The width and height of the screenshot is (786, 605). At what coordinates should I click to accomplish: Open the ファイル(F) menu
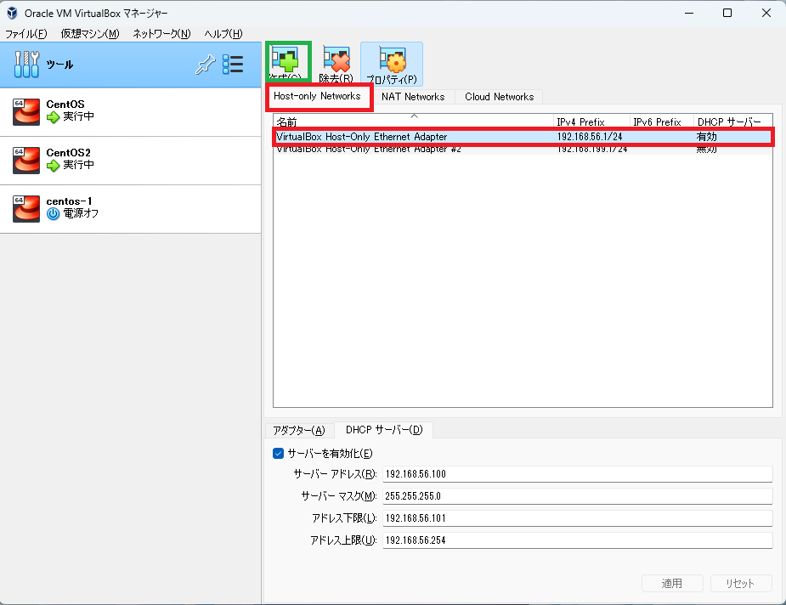coord(26,34)
